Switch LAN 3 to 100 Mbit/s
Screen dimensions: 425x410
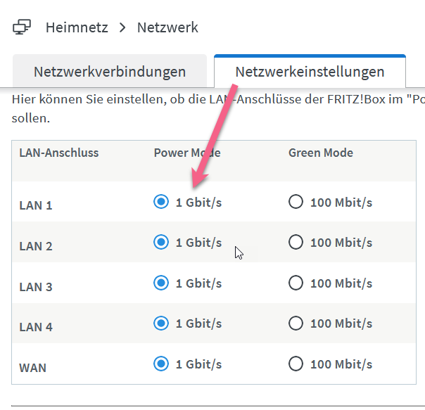[296, 283]
